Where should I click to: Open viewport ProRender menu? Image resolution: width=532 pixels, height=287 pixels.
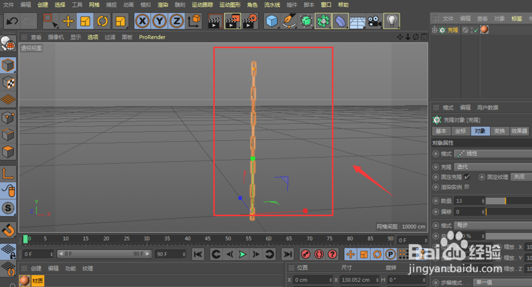tap(152, 37)
